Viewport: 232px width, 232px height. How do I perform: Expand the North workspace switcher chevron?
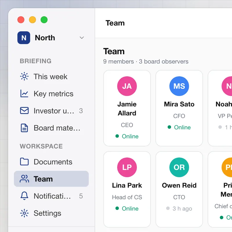tap(82, 38)
